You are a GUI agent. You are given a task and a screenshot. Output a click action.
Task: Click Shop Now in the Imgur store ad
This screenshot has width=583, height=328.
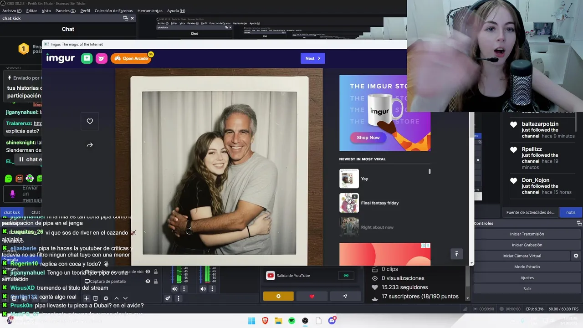pyautogui.click(x=368, y=138)
